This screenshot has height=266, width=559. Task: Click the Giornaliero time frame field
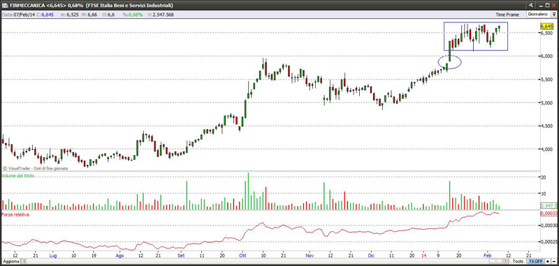point(538,15)
